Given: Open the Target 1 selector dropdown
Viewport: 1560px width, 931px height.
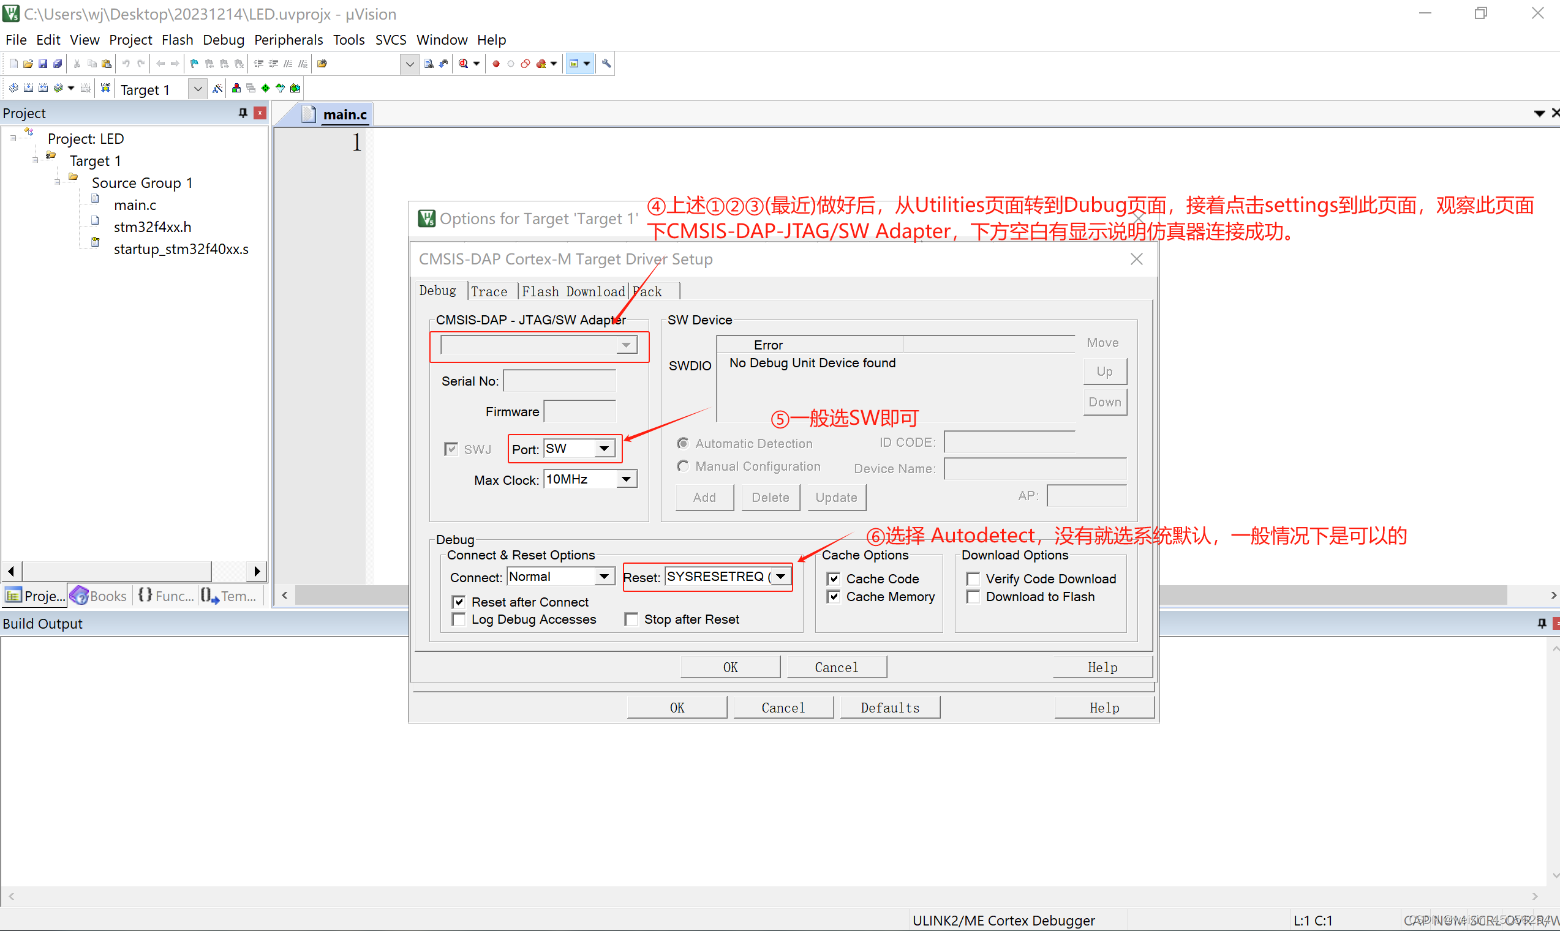Looking at the screenshot, I should coord(198,89).
